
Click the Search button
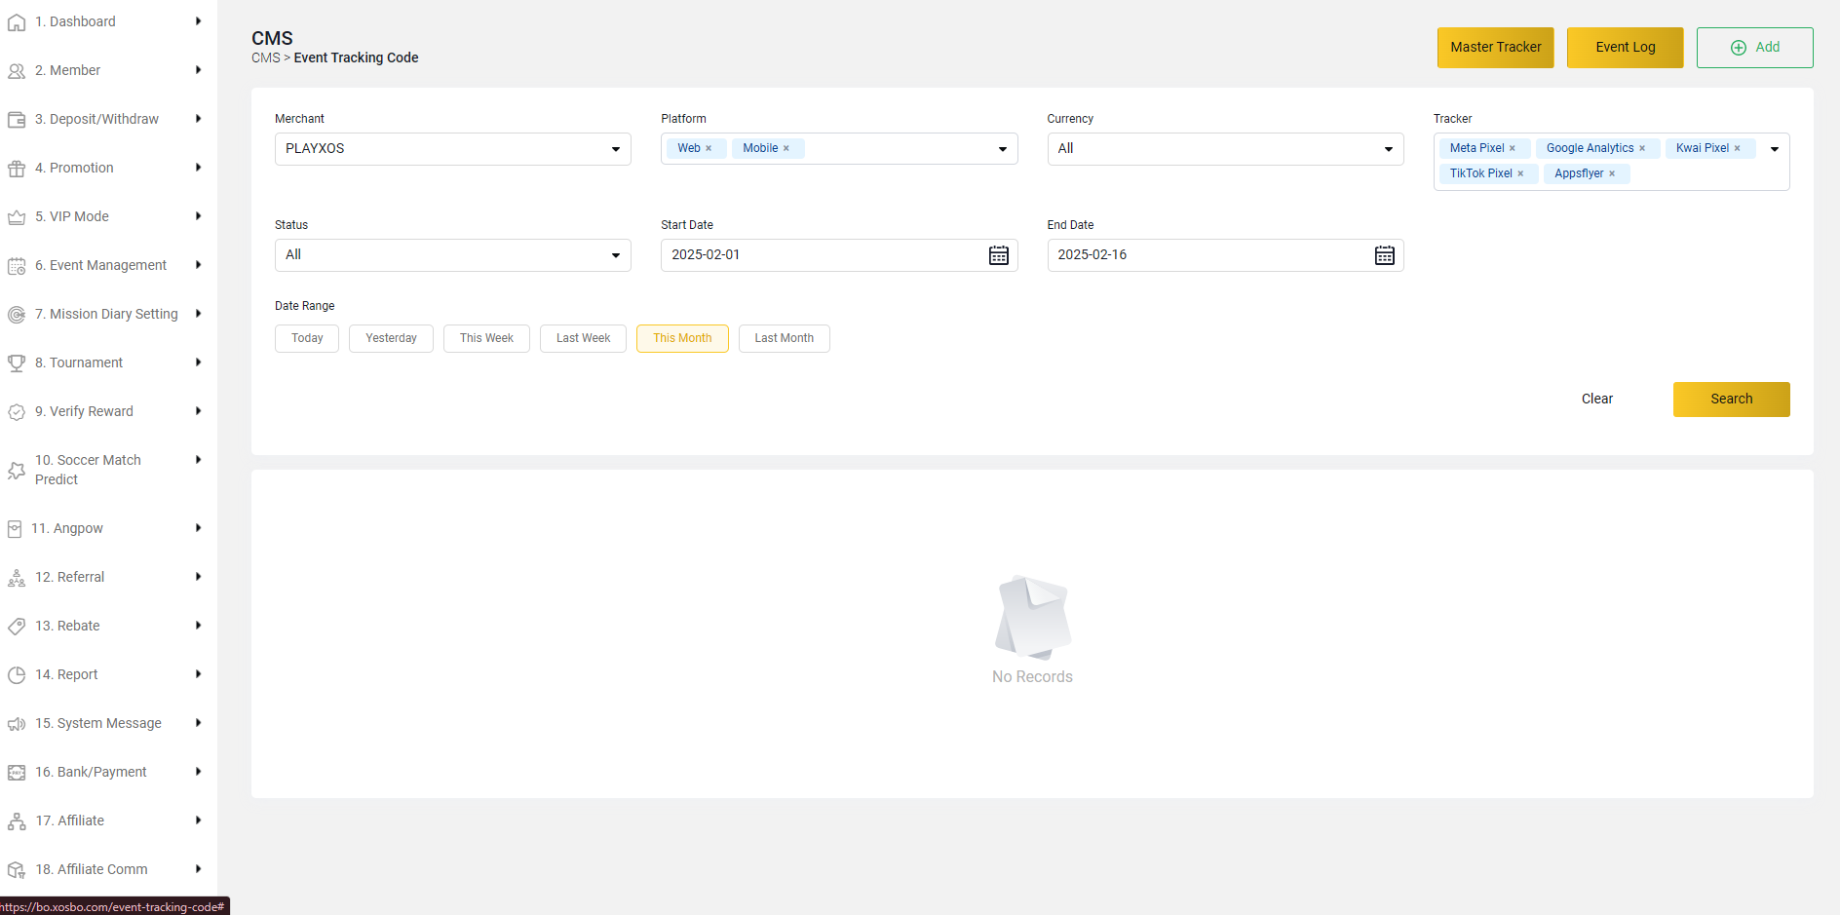[1731, 399]
